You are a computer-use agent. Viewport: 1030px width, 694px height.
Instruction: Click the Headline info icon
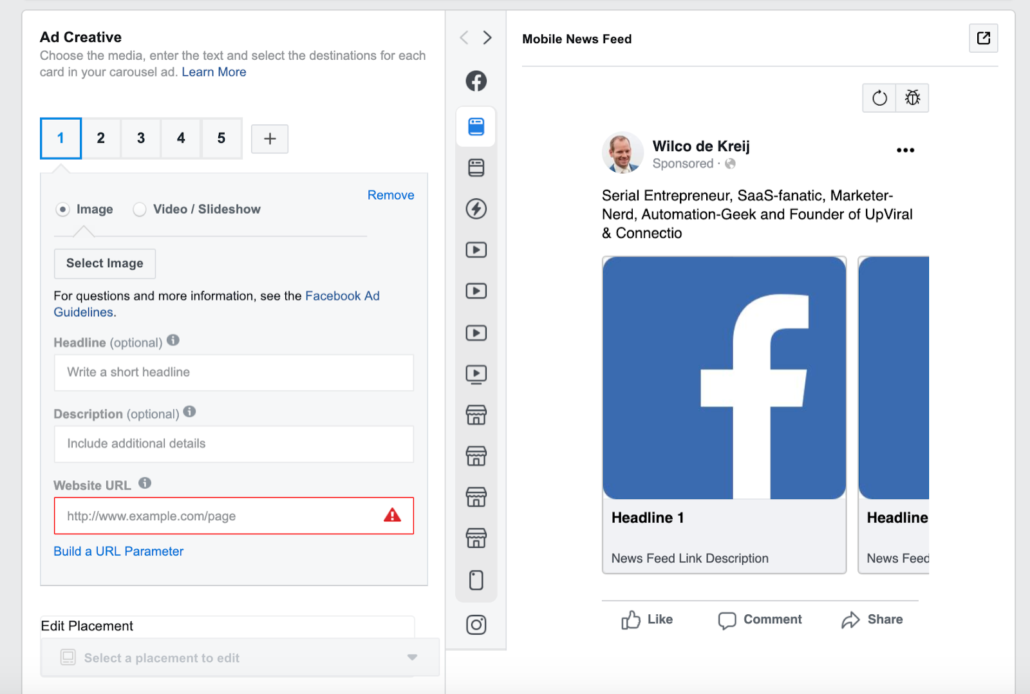click(173, 340)
